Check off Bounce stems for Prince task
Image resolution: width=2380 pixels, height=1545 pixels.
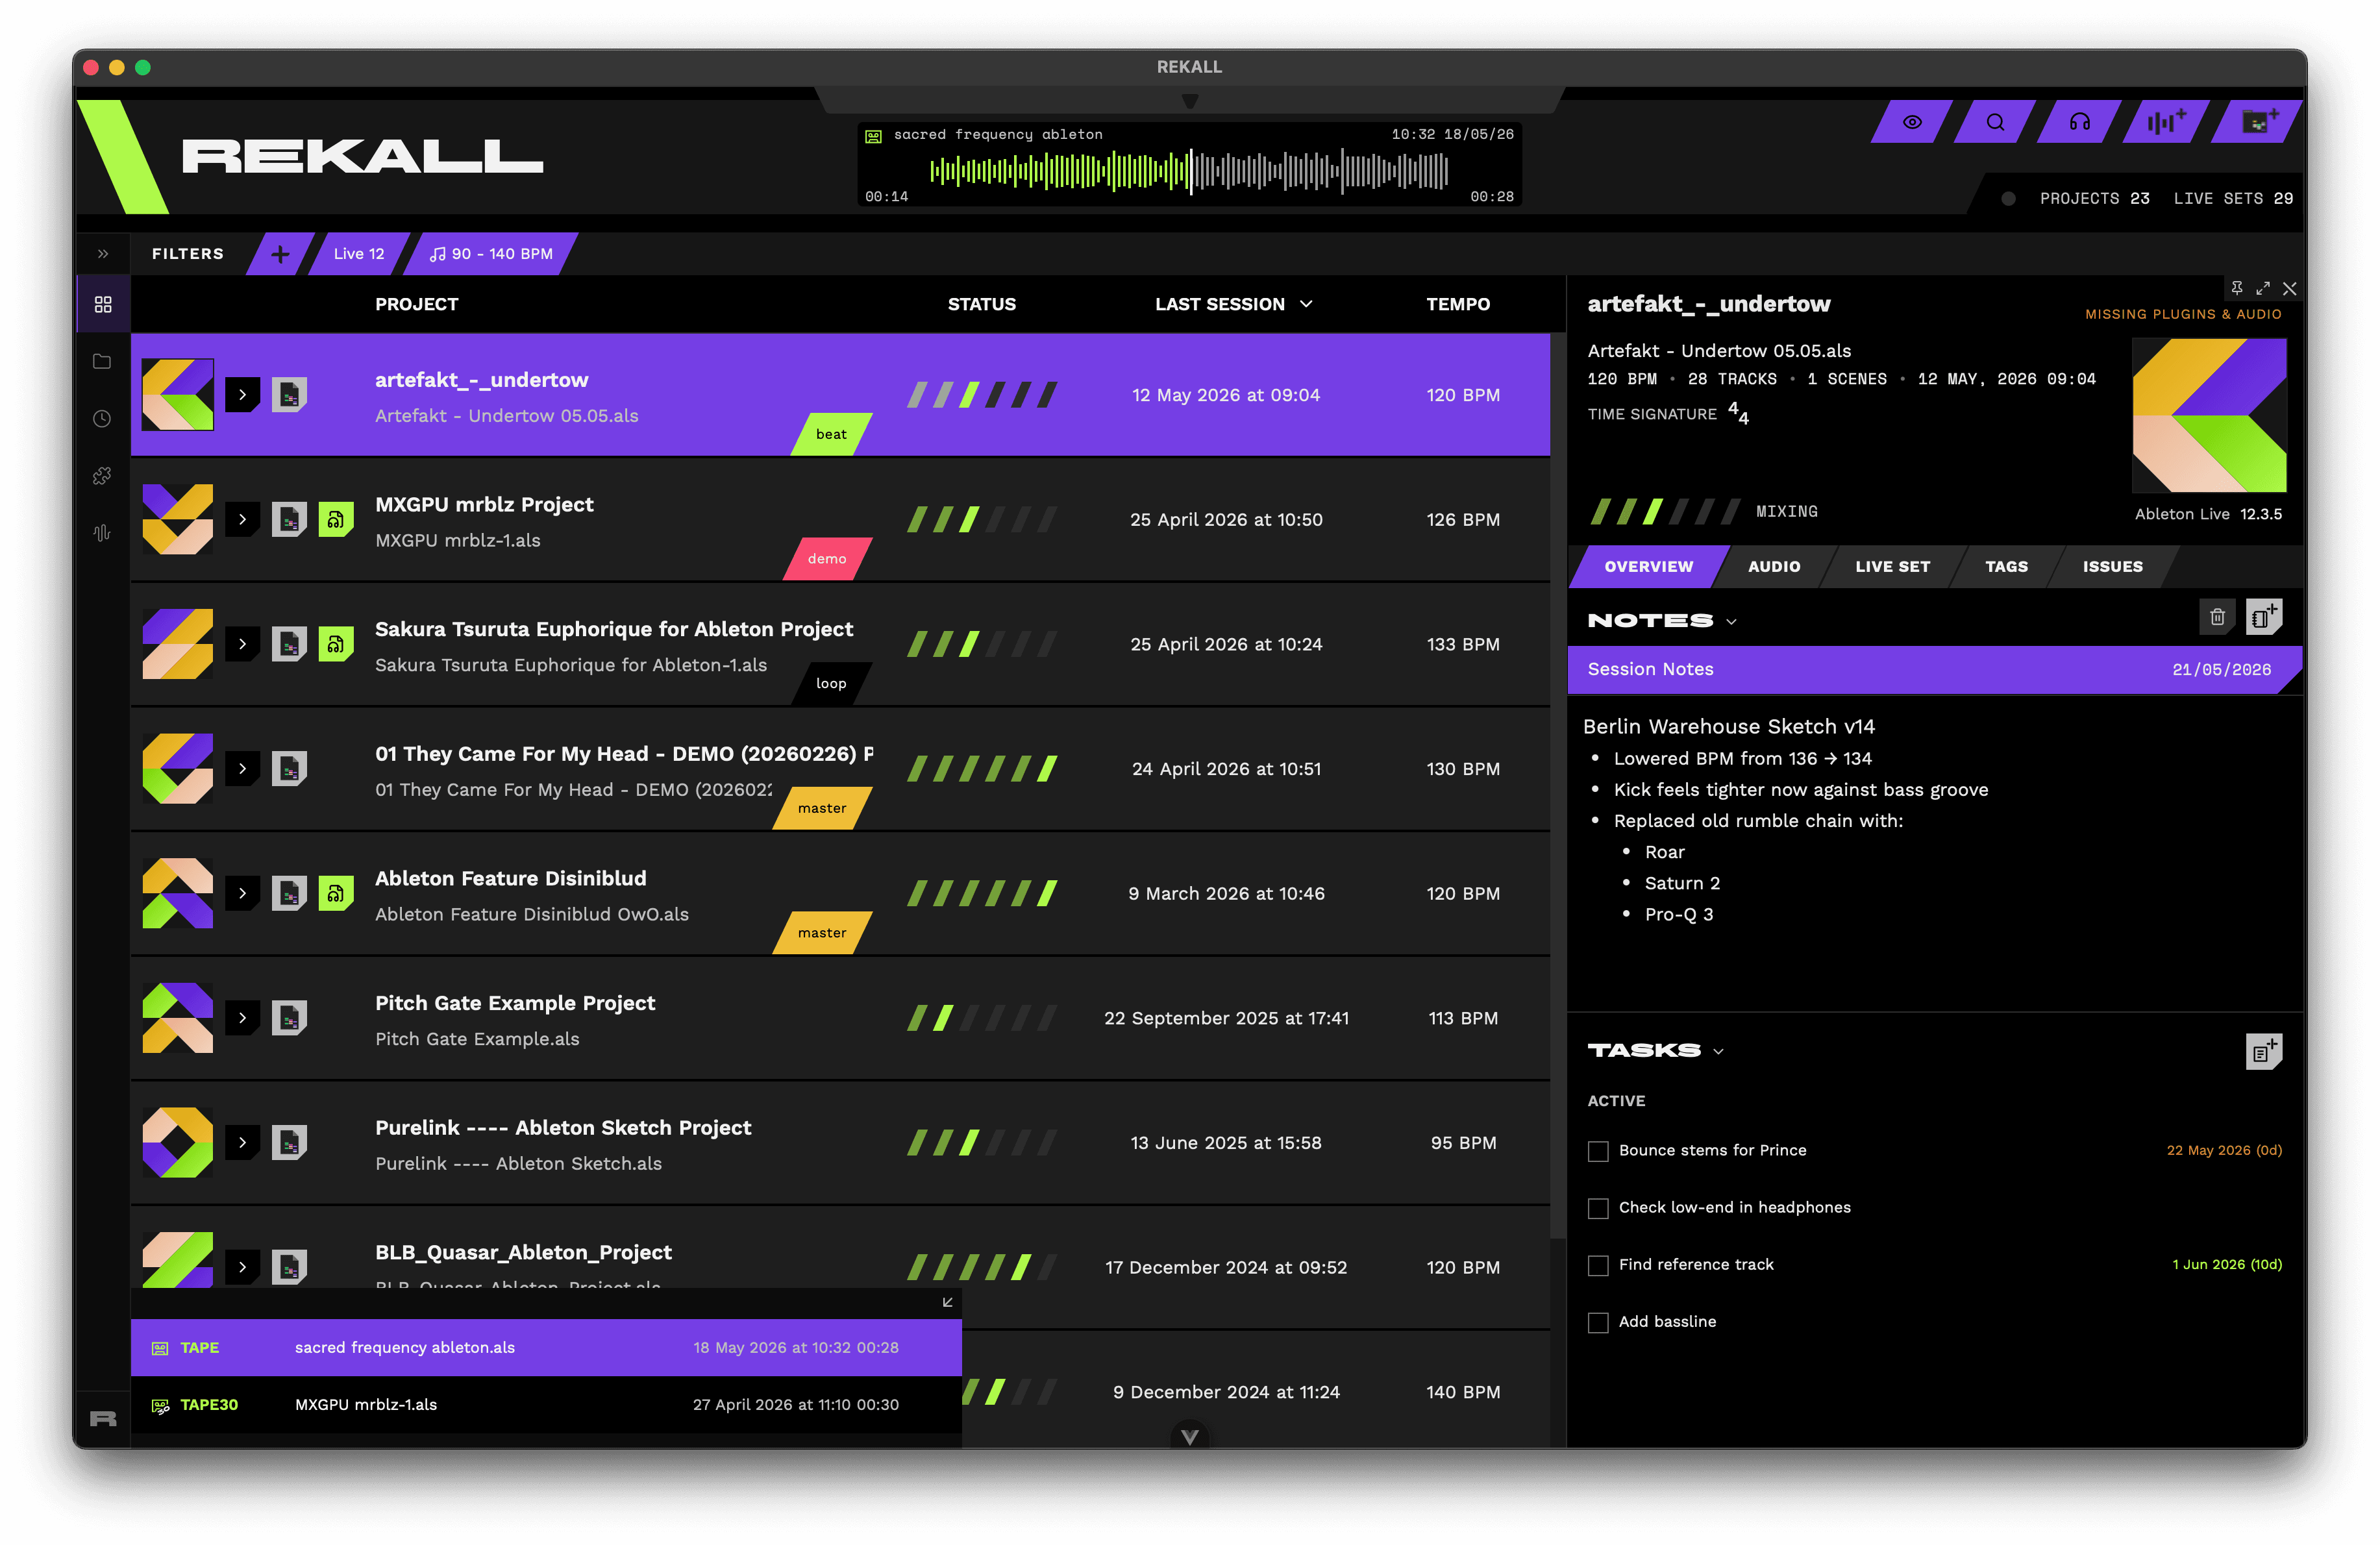click(1598, 1151)
